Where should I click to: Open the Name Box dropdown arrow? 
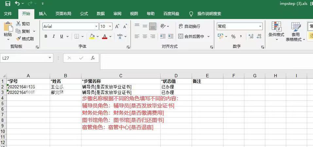(50, 58)
